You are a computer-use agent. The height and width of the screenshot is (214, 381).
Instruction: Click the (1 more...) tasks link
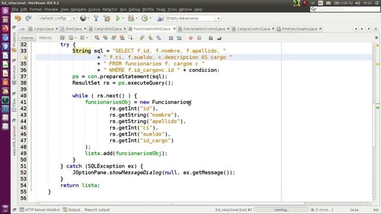[324, 210]
